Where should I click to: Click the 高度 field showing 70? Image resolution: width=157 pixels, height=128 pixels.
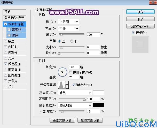74,77
